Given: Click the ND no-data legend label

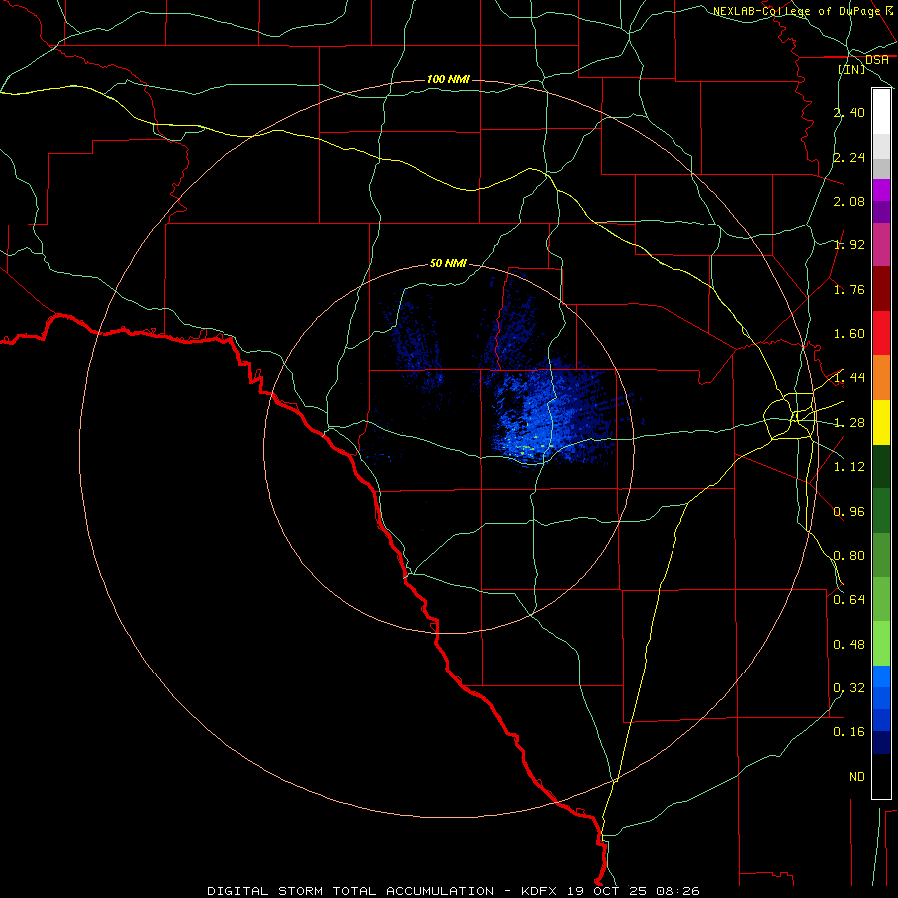Looking at the screenshot, I should click(857, 777).
